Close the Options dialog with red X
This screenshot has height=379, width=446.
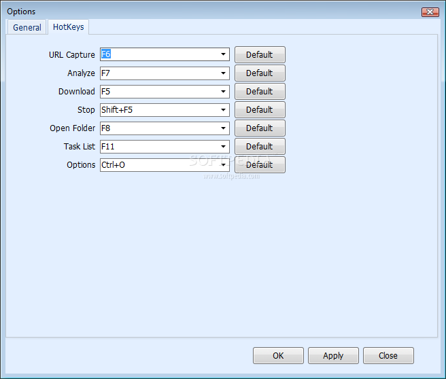tap(430, 12)
